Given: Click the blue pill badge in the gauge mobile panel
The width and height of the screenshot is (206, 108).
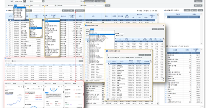Looking at the screenshot, I should (x=47, y=93).
